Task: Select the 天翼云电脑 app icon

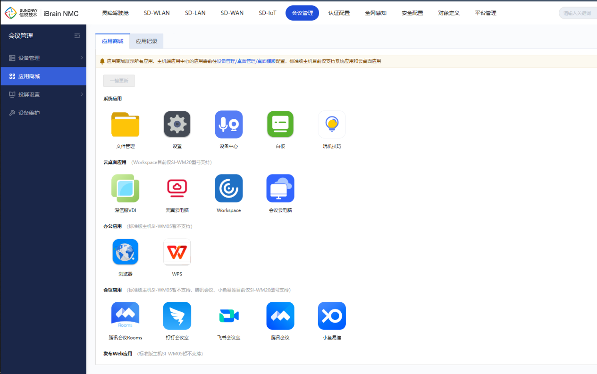Action: 177,188
